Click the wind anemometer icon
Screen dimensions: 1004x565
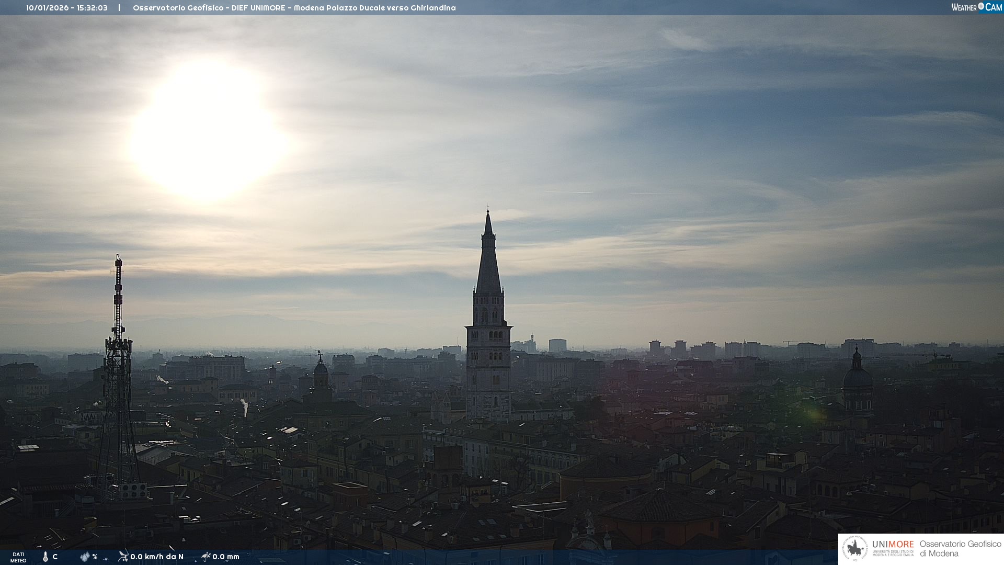coord(123,556)
